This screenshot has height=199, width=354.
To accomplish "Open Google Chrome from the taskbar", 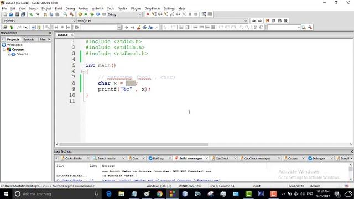I will pos(159,194).
